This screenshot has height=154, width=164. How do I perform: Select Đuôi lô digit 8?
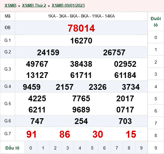coord(156,135)
